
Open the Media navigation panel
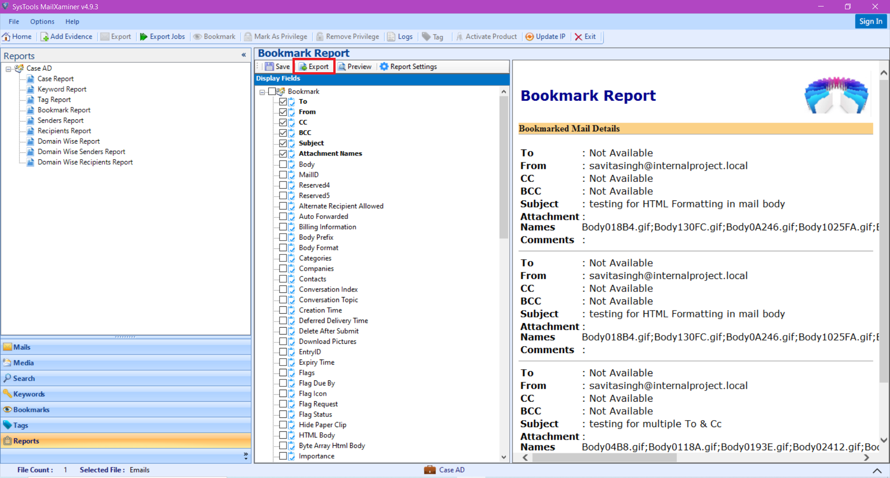[126, 363]
